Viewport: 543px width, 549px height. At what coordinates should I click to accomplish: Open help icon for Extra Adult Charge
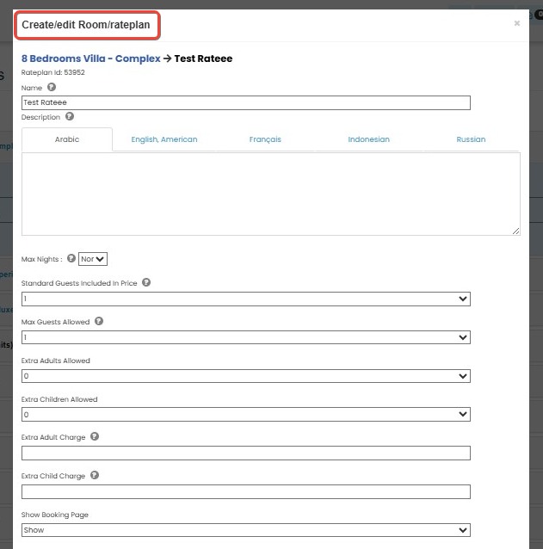95,436
